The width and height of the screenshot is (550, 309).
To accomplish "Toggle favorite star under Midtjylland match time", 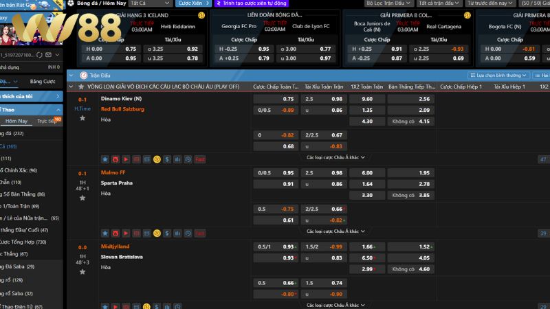I will coord(82,272).
